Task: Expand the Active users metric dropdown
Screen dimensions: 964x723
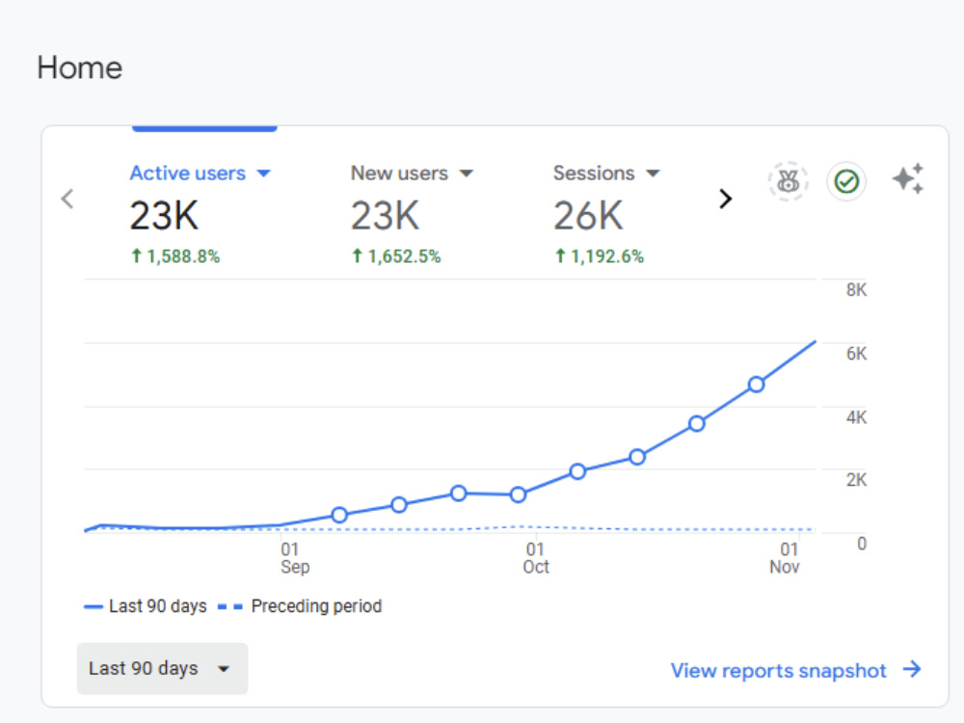Action: click(x=263, y=174)
